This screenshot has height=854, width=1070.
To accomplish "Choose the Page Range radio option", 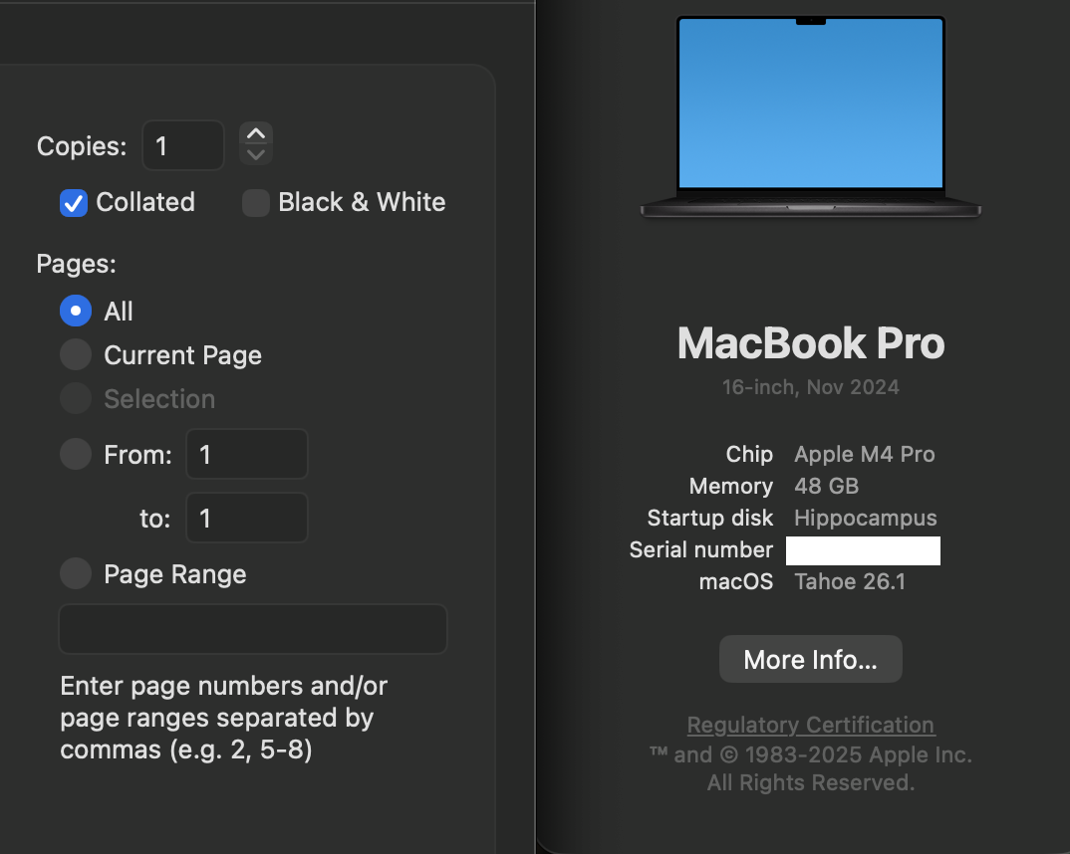I will [x=76, y=573].
